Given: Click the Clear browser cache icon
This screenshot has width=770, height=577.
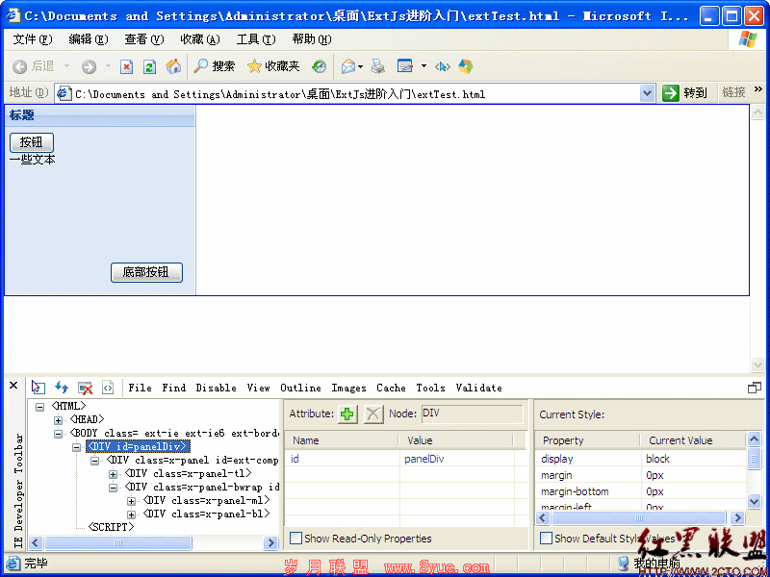Looking at the screenshot, I should tap(85, 388).
